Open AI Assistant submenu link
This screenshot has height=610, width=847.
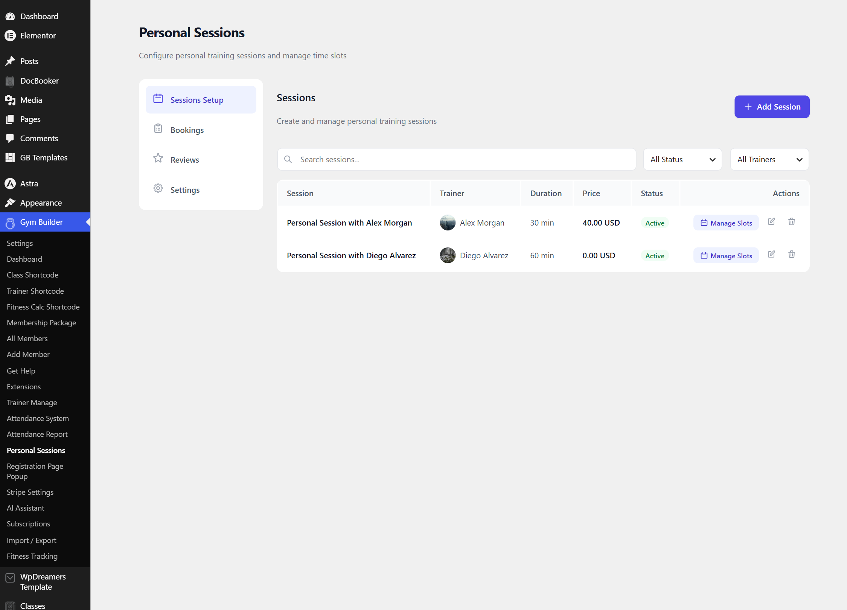point(26,508)
